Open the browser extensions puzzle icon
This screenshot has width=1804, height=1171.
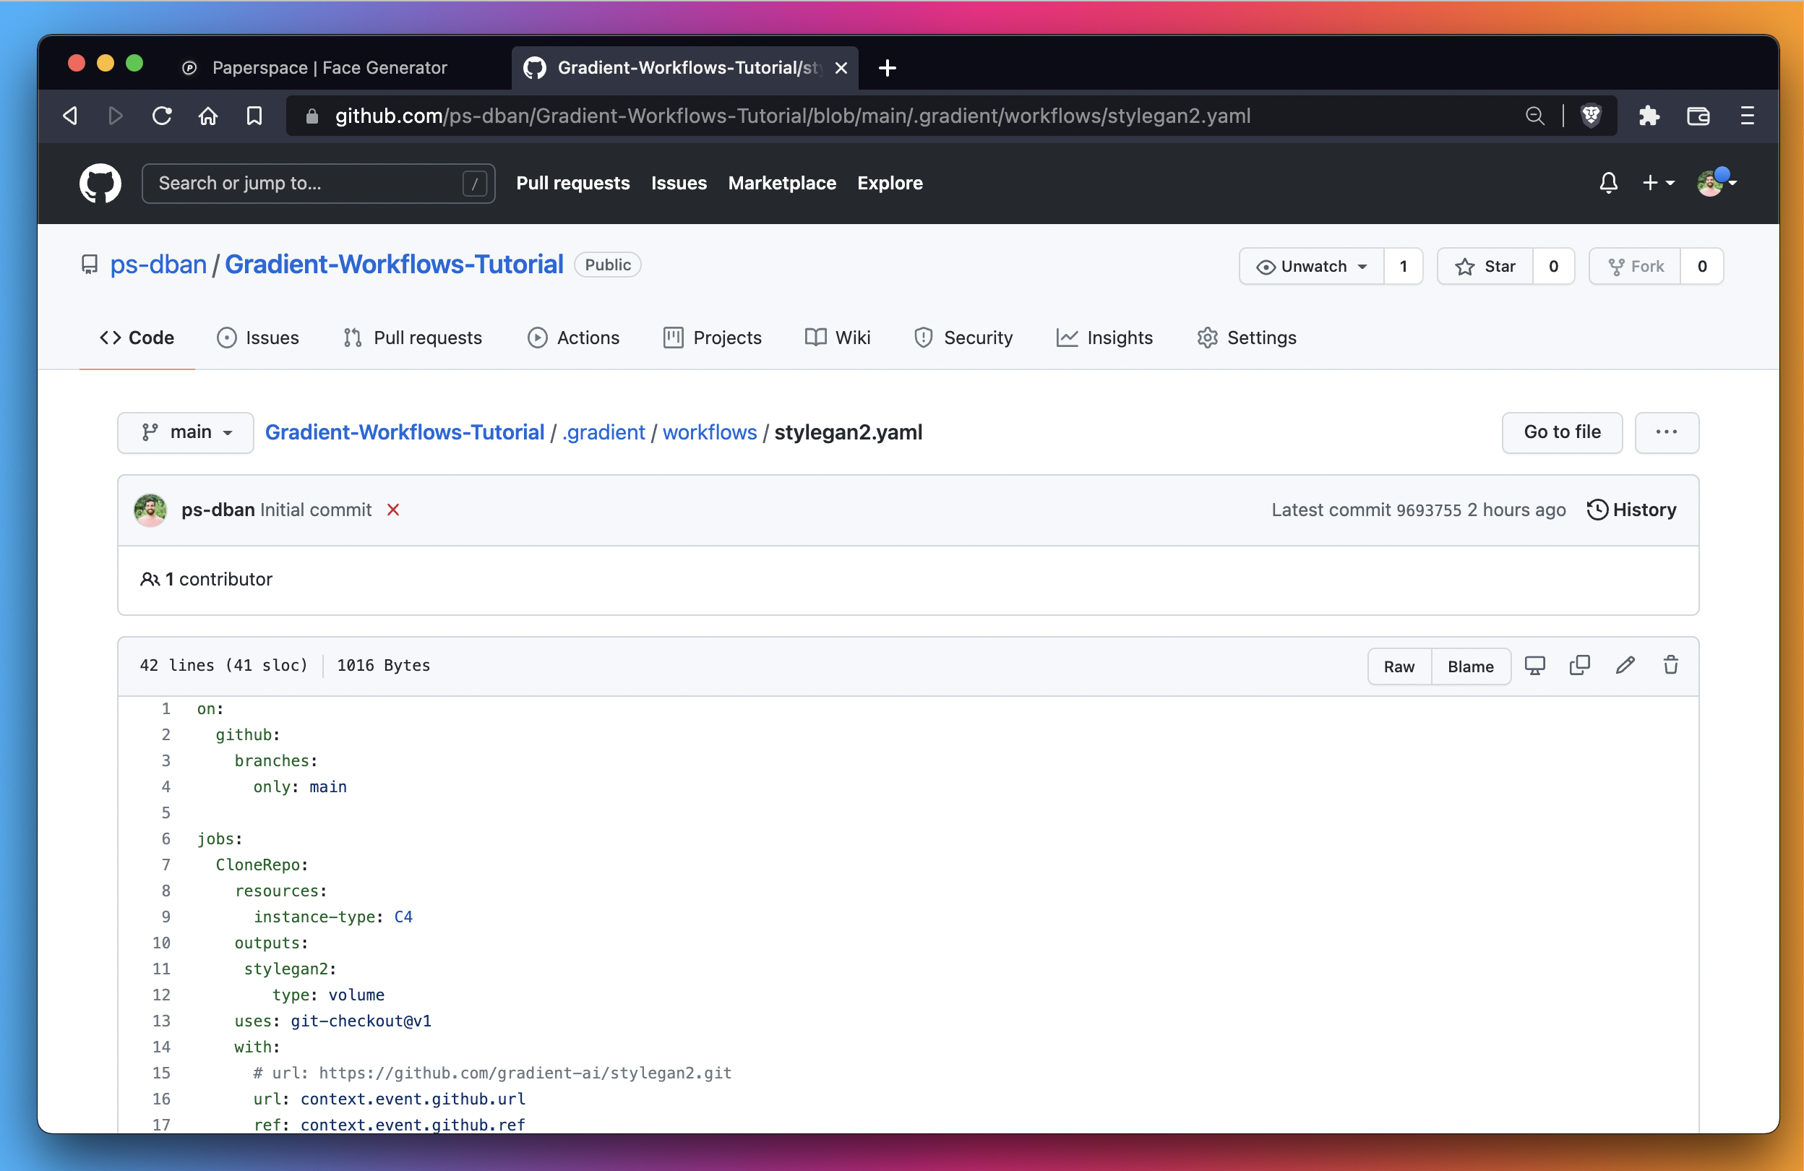click(x=1649, y=116)
